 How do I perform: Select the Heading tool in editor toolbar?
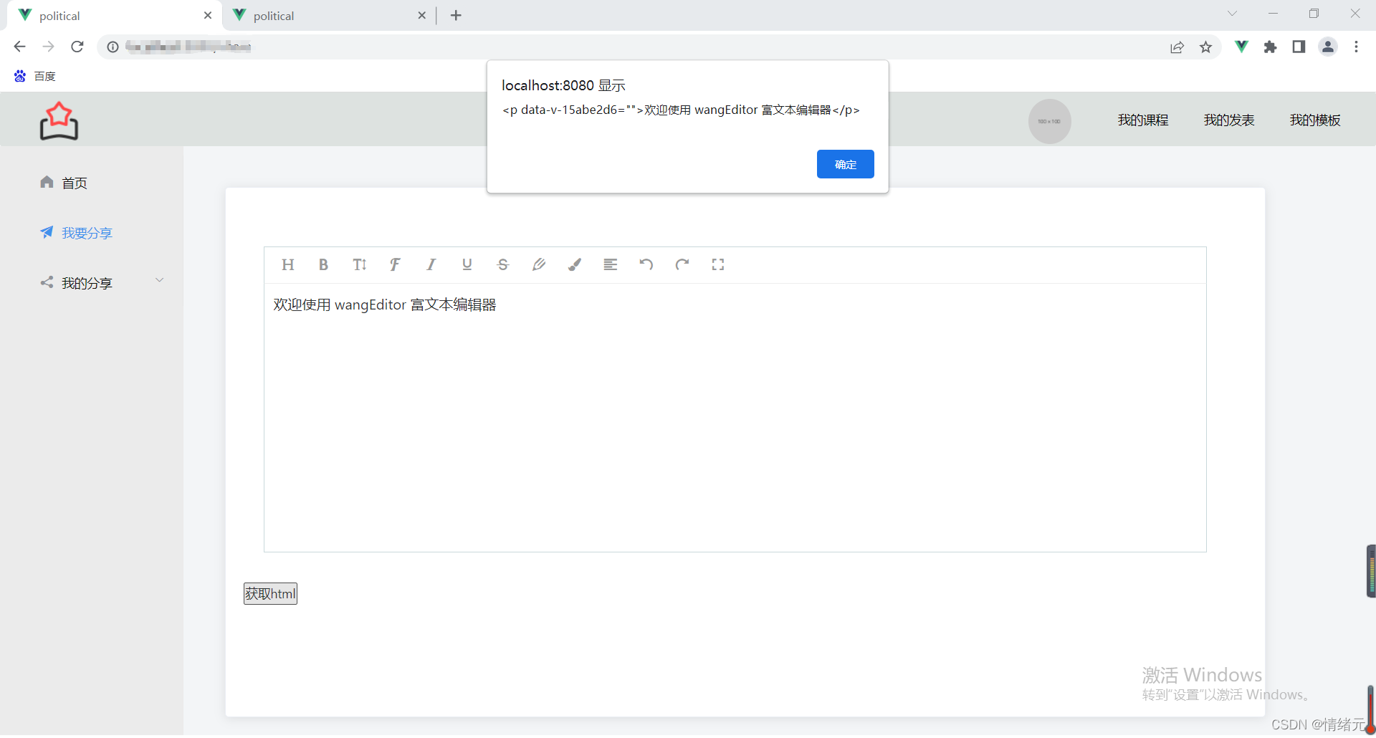(x=288, y=265)
